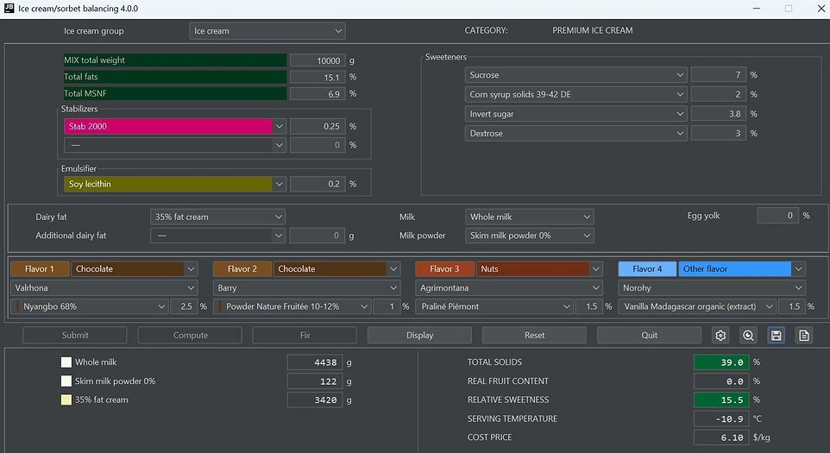Open the empty second stabilizer dropdown
The image size is (830, 453).
click(174, 145)
